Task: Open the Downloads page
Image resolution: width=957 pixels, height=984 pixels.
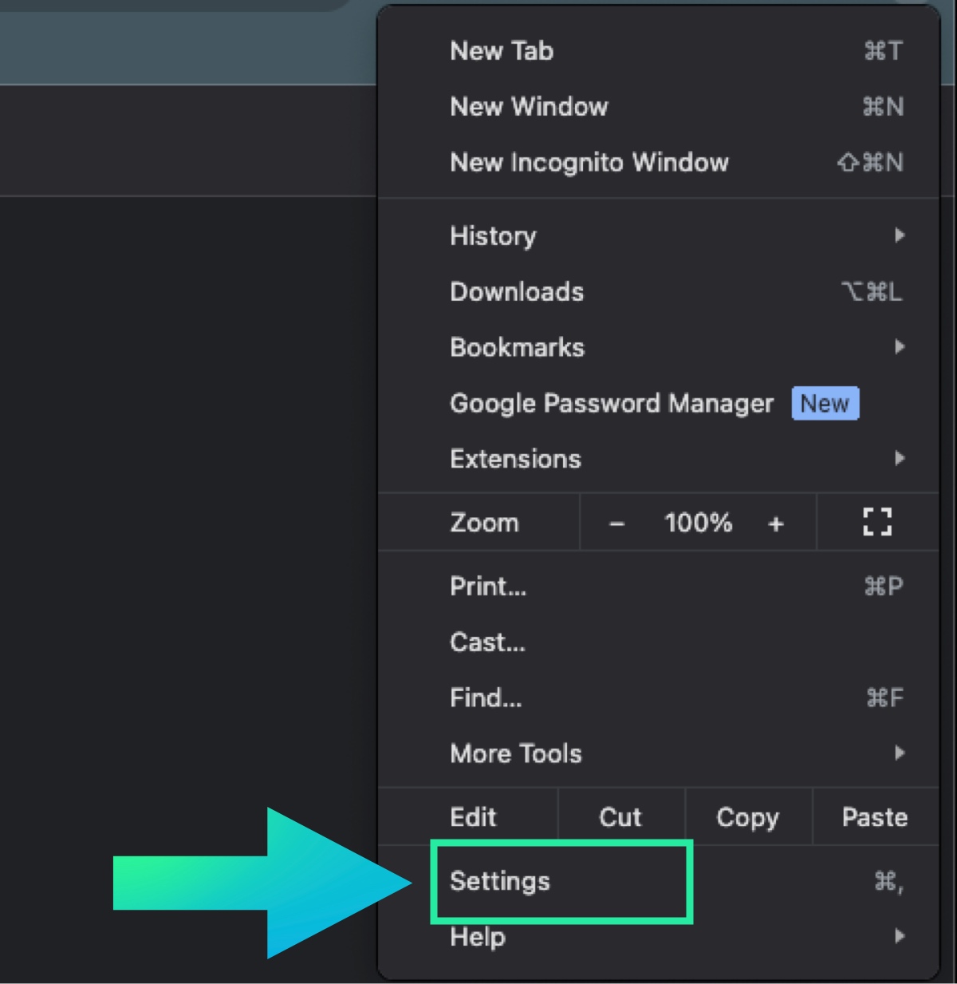Action: pos(517,292)
